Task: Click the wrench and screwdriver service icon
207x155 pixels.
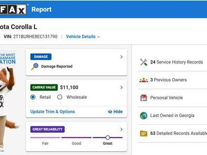Action: pyautogui.click(x=144, y=62)
